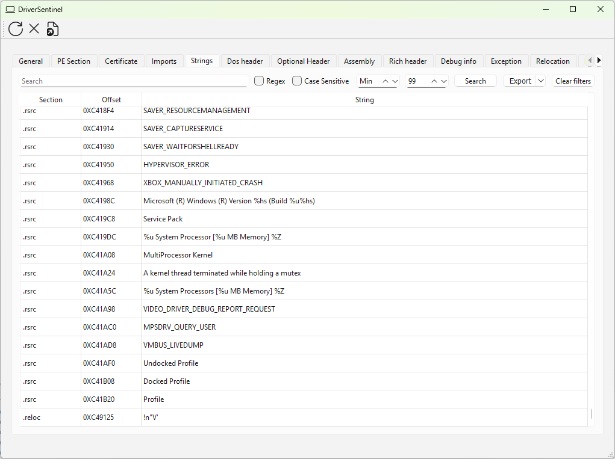Screen dimensions: 615x459
Task: Sort by the Offset column header
Action: (x=111, y=100)
